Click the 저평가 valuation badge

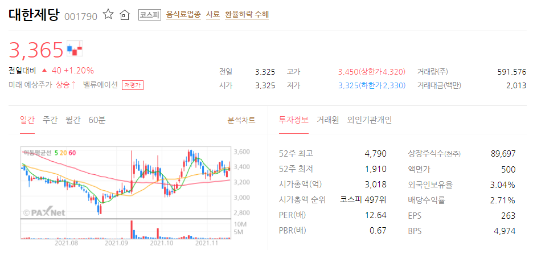click(133, 85)
